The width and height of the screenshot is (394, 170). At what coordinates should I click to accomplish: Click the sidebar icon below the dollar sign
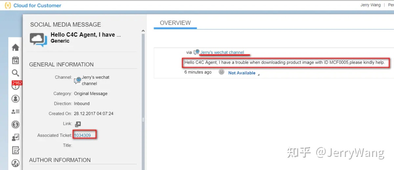pos(15,138)
